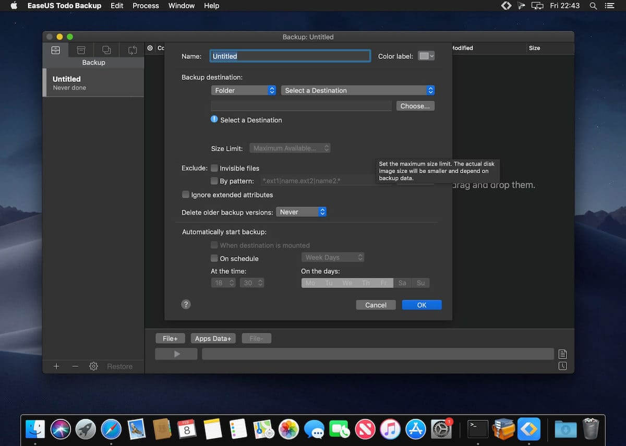Open iTunes music app in dock
626x446 pixels.
[x=390, y=429]
